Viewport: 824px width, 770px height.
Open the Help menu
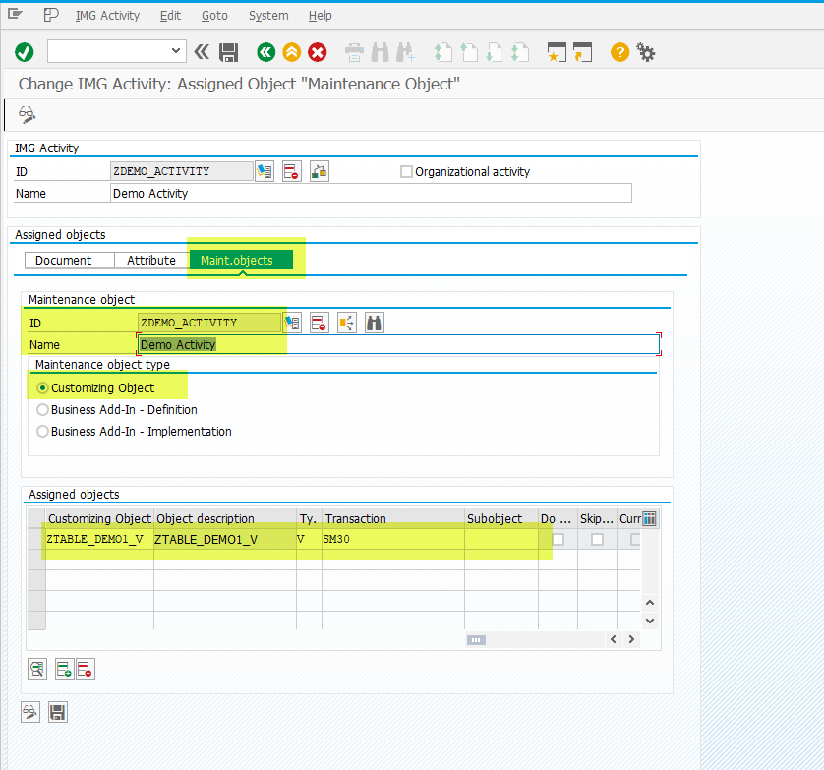(320, 16)
